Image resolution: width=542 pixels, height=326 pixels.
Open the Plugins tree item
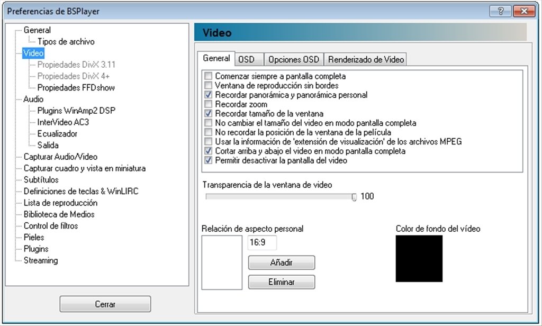click(36, 249)
